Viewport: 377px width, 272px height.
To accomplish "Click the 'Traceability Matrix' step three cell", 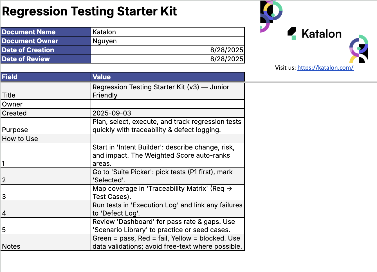I will (x=167, y=192).
